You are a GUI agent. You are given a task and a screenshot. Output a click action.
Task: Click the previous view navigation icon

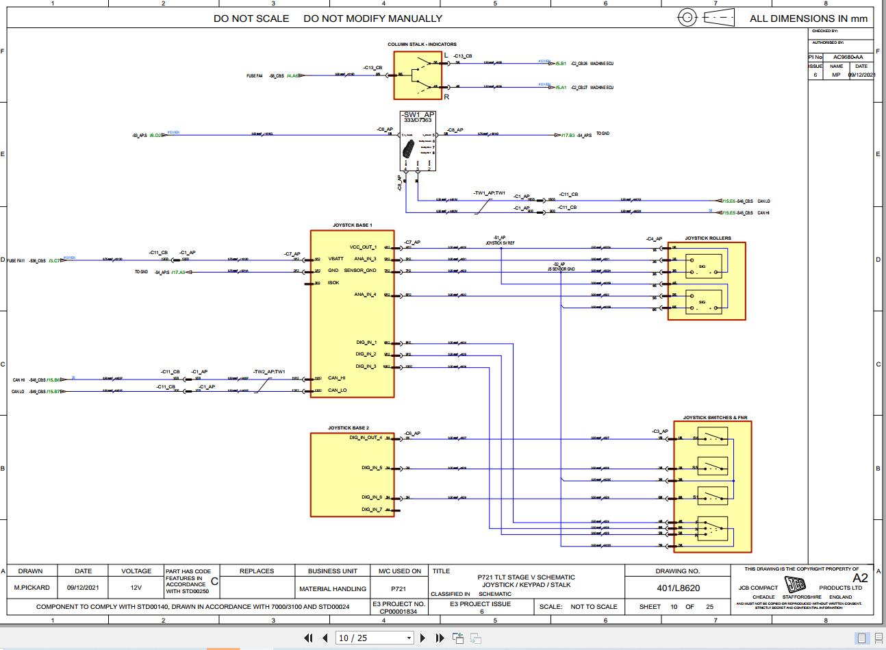pyautogui.click(x=457, y=637)
